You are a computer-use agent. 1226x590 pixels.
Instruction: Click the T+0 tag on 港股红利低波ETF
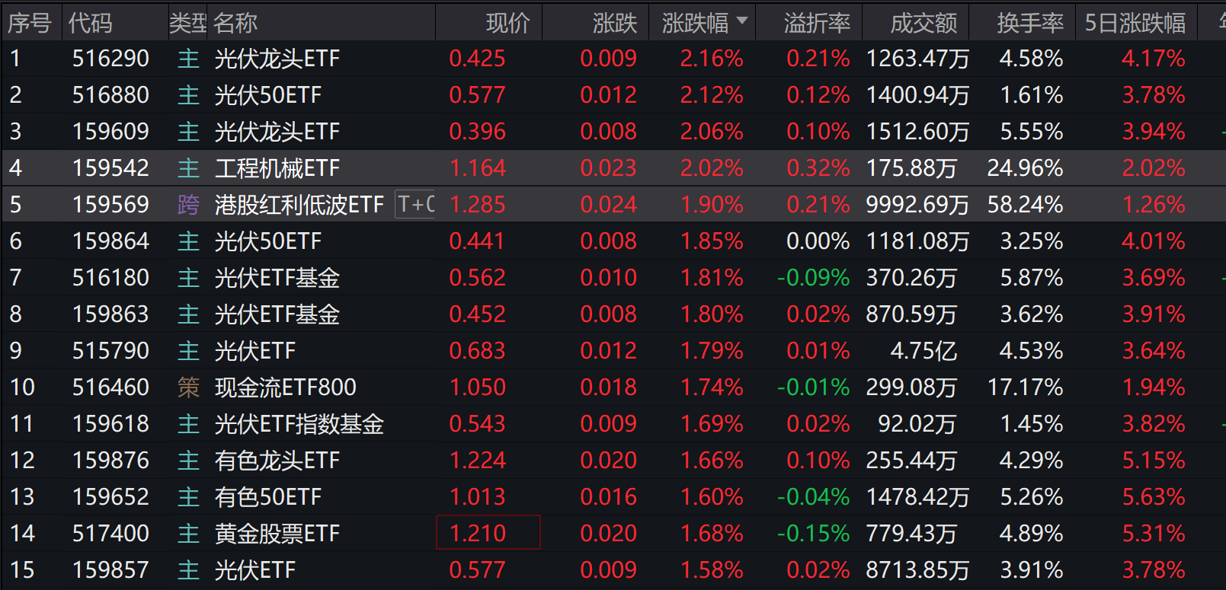(415, 204)
